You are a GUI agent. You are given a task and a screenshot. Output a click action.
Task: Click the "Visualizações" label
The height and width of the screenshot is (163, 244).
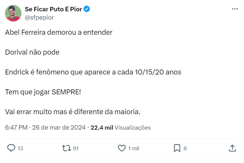click(x=133, y=128)
